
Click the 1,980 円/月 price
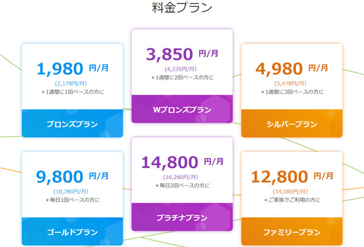point(72,70)
